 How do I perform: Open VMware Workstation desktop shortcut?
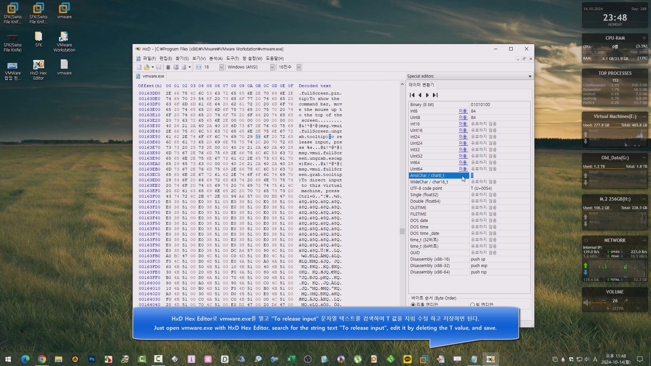coord(64,42)
